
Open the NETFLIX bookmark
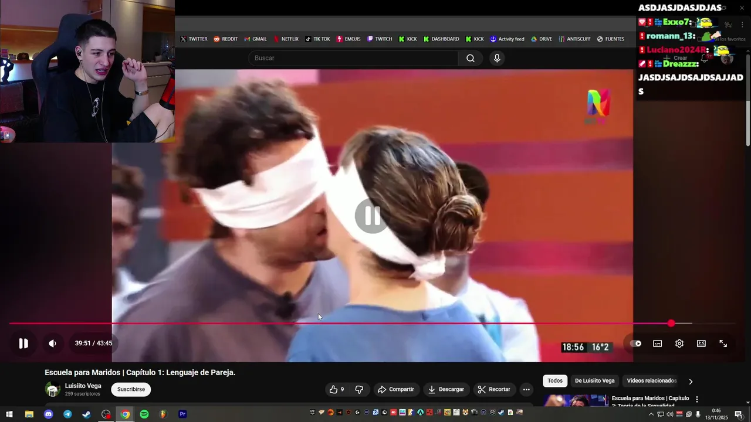point(286,39)
